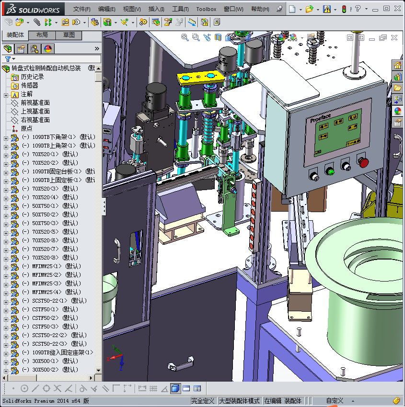Click the Zoom to Fit magnifier icon

185,37
